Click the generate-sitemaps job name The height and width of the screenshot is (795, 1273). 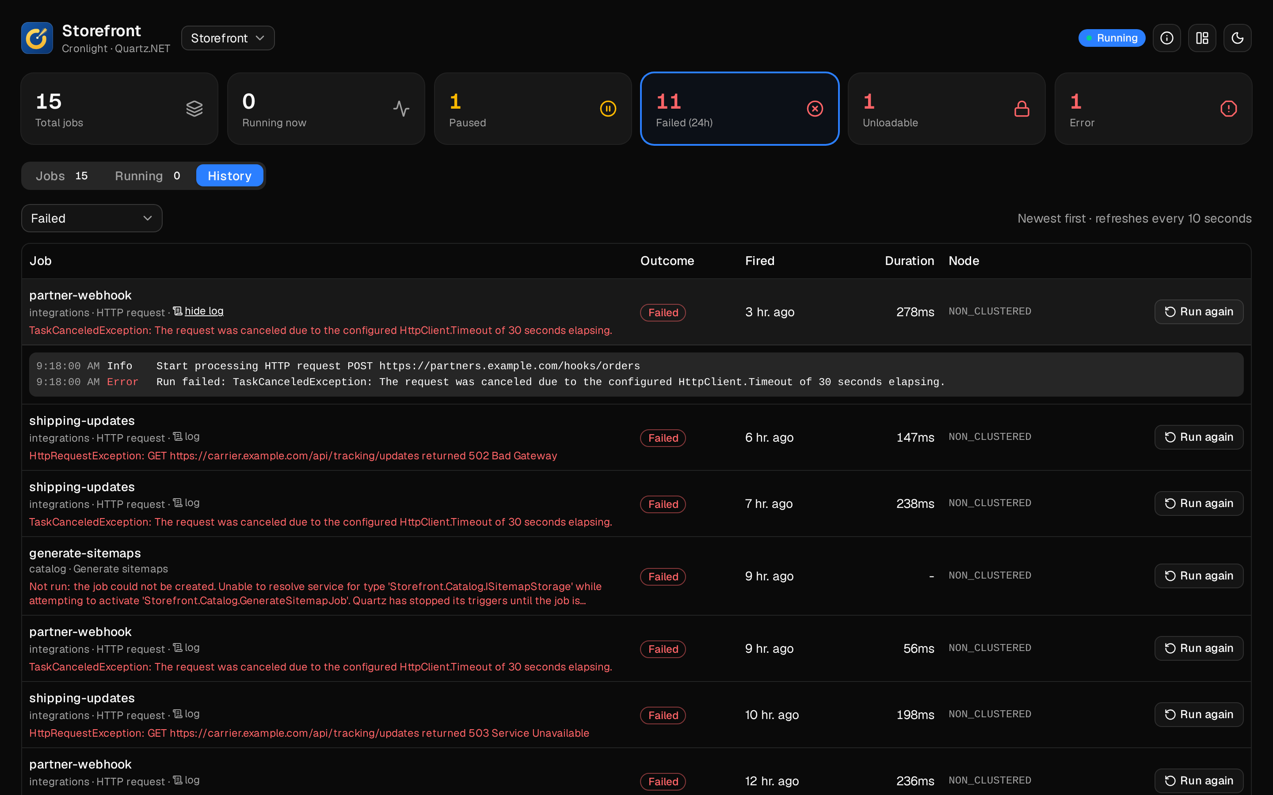(x=85, y=553)
